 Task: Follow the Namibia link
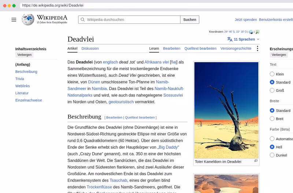pos(99,88)
